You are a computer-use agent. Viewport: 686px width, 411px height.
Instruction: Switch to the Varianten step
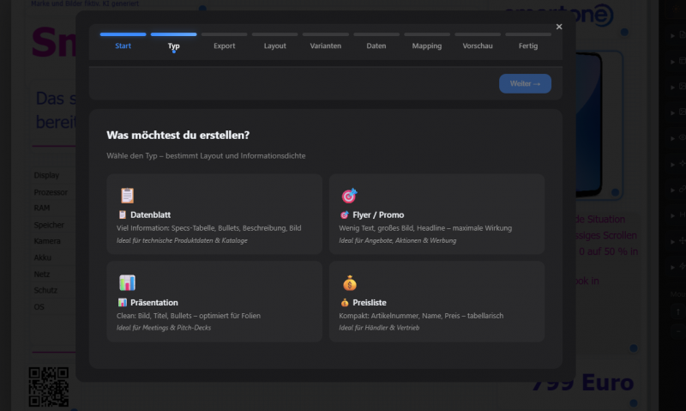point(326,45)
